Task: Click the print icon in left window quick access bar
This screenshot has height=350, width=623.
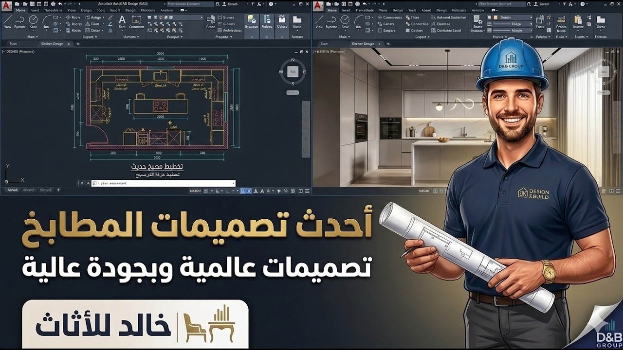Action: tap(53, 4)
